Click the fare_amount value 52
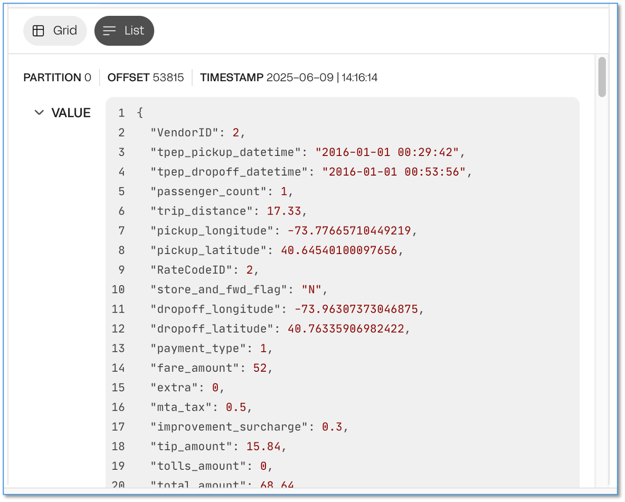 [260, 368]
